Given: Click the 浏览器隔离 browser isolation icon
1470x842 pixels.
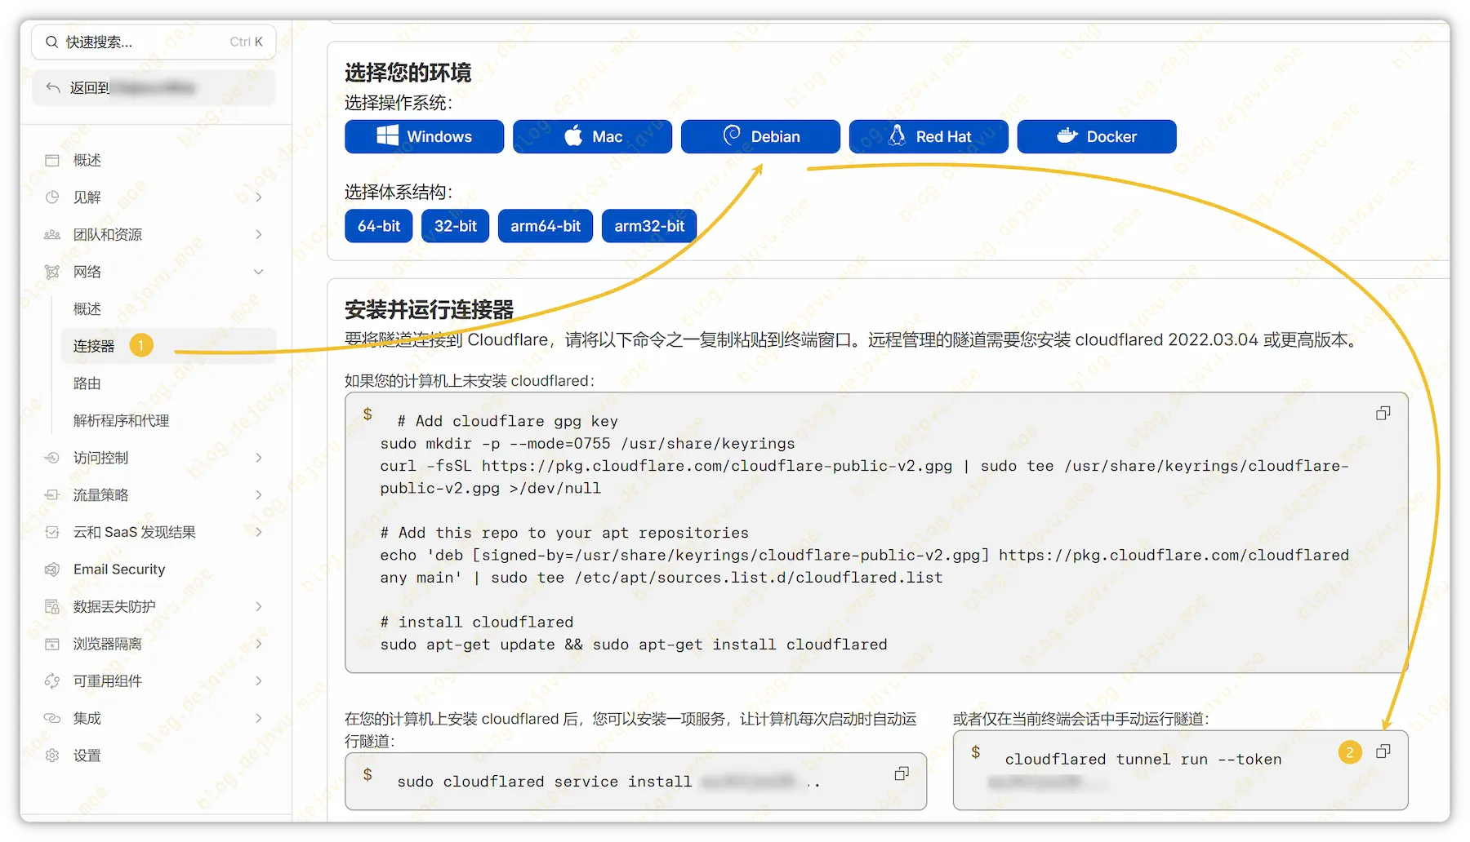Looking at the screenshot, I should coord(51,644).
